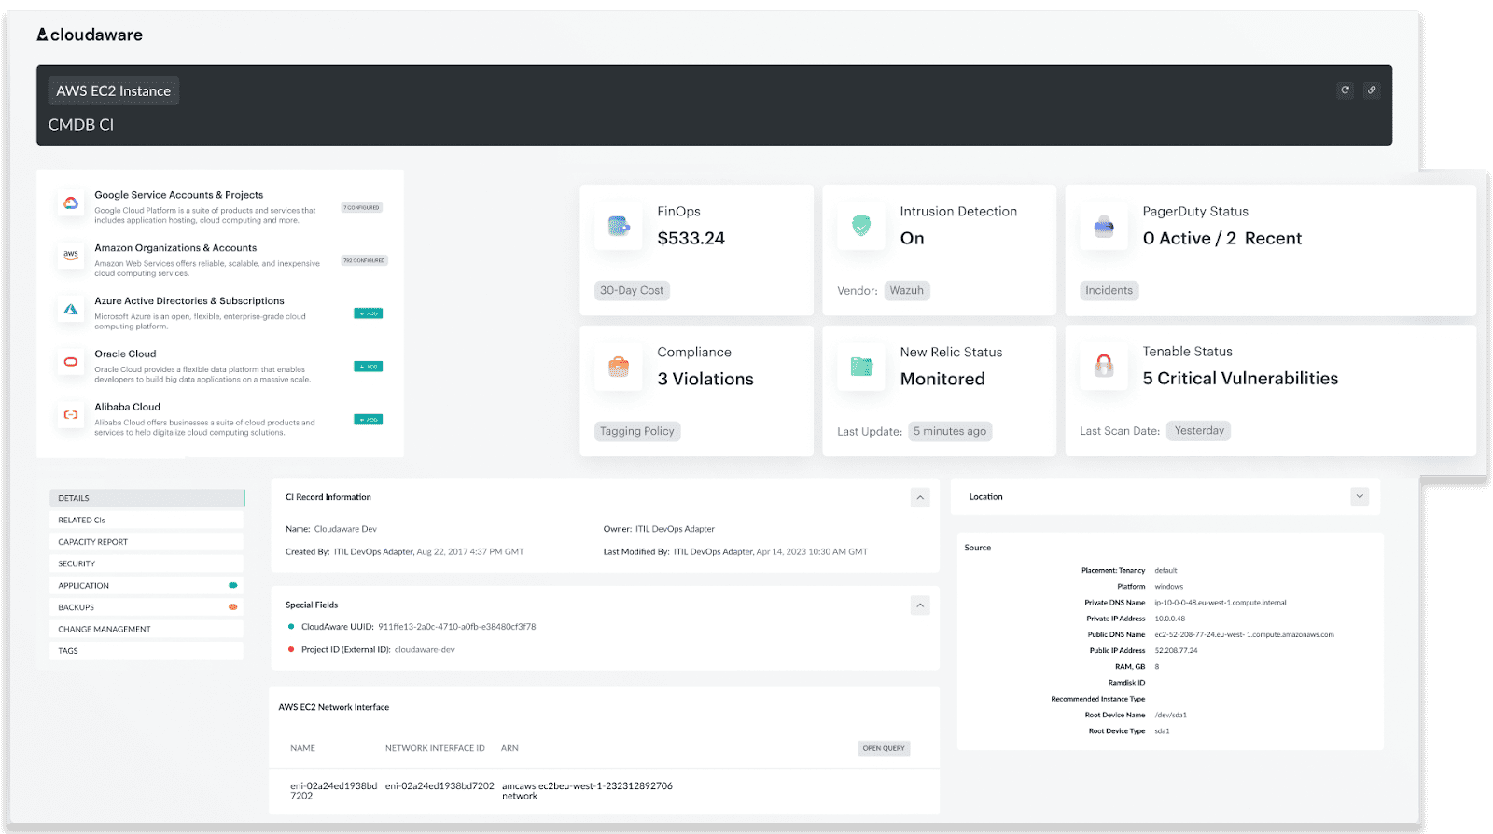Click Google Service Accounts & Projects title

click(x=178, y=195)
